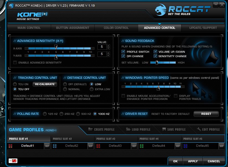Viewport: 228px width, 167px height.
Task: Increase Y-axis value with up arrow
Action: (108, 53)
